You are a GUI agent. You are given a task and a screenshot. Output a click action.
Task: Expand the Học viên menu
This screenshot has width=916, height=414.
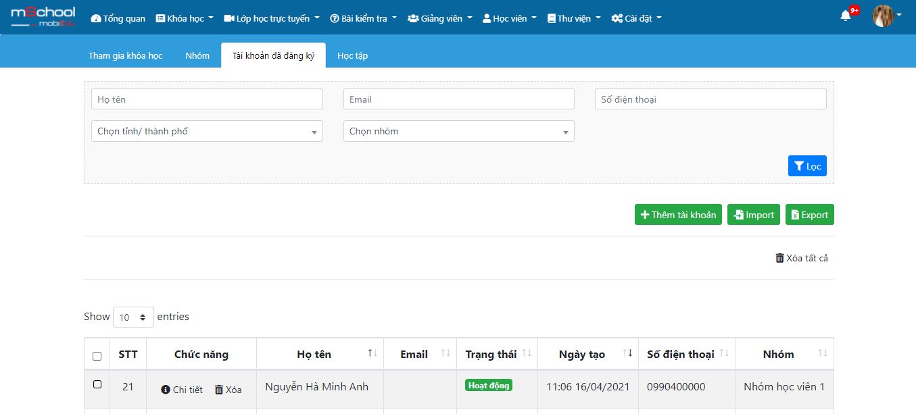point(510,18)
